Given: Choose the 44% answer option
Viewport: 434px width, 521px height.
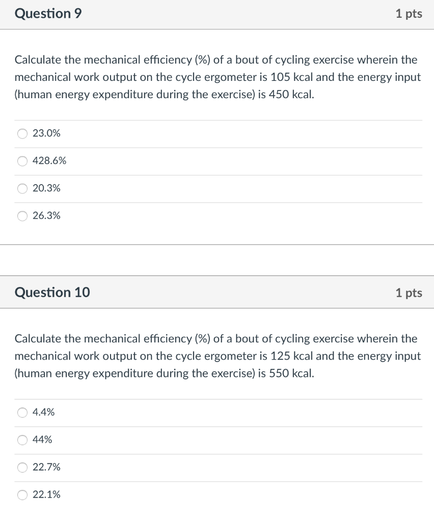Looking at the screenshot, I should [22, 440].
